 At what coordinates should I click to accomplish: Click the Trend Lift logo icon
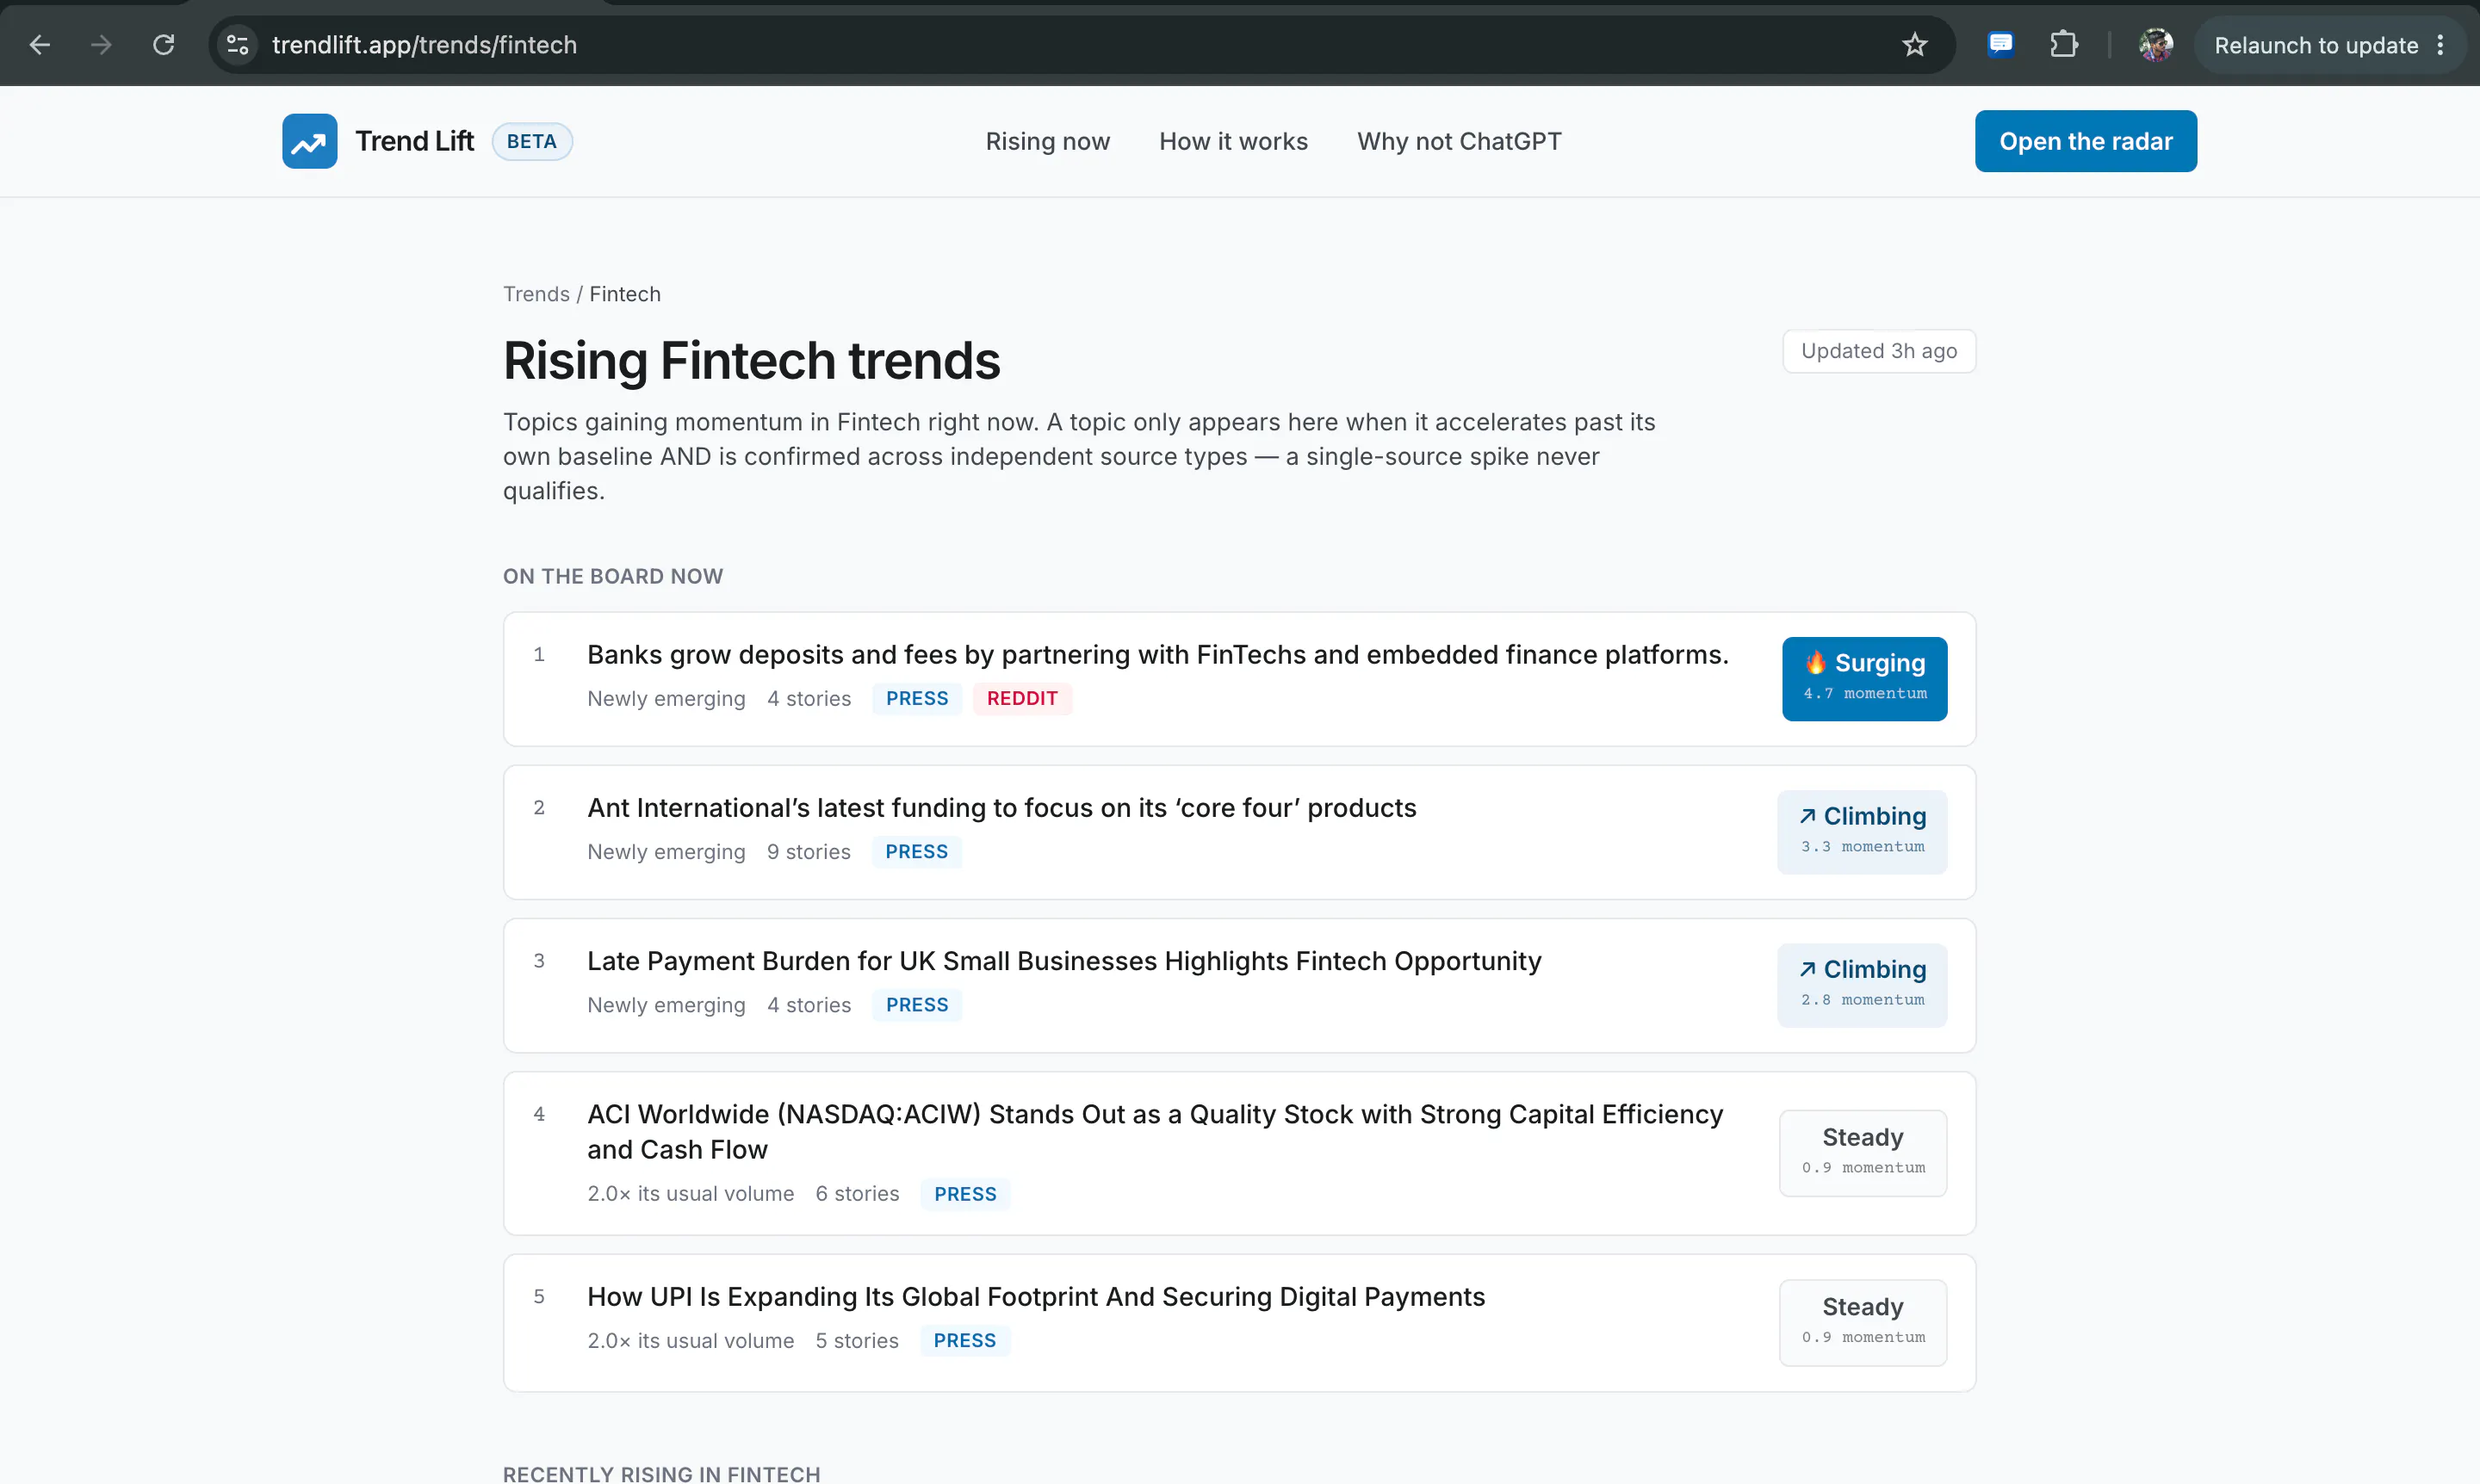point(309,141)
